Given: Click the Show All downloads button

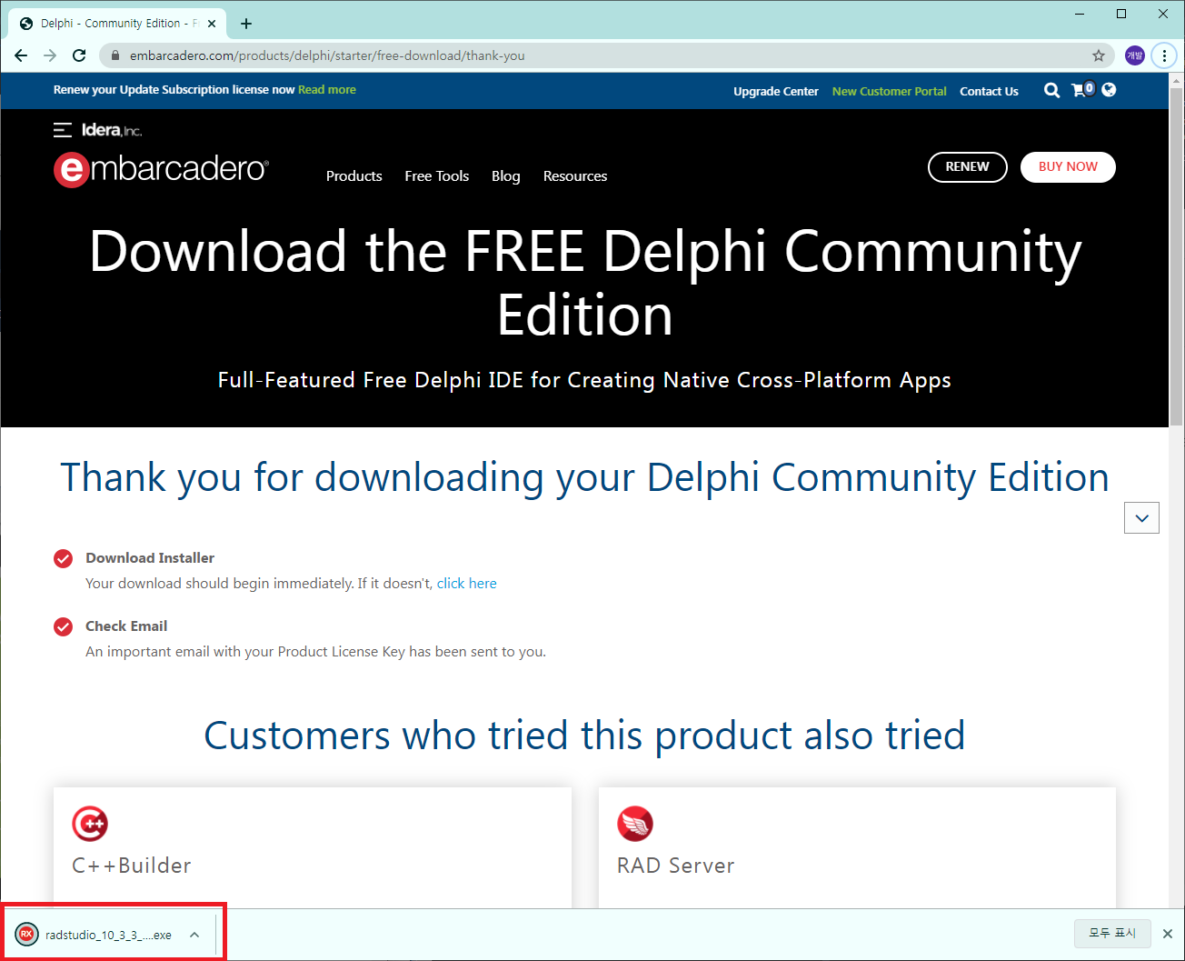Looking at the screenshot, I should (1113, 934).
